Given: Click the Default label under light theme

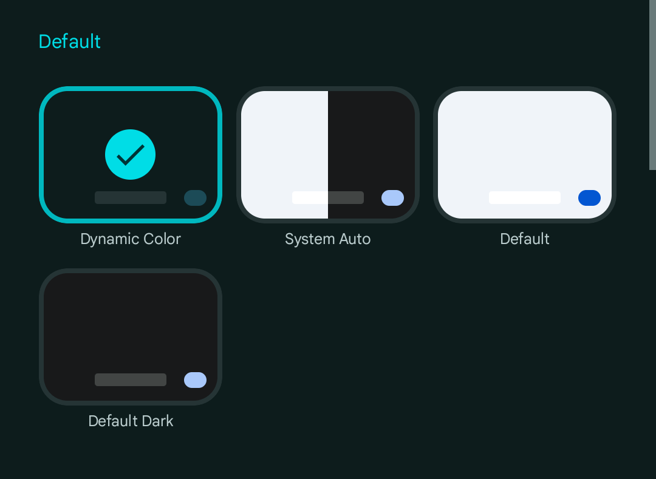Looking at the screenshot, I should (x=525, y=239).
